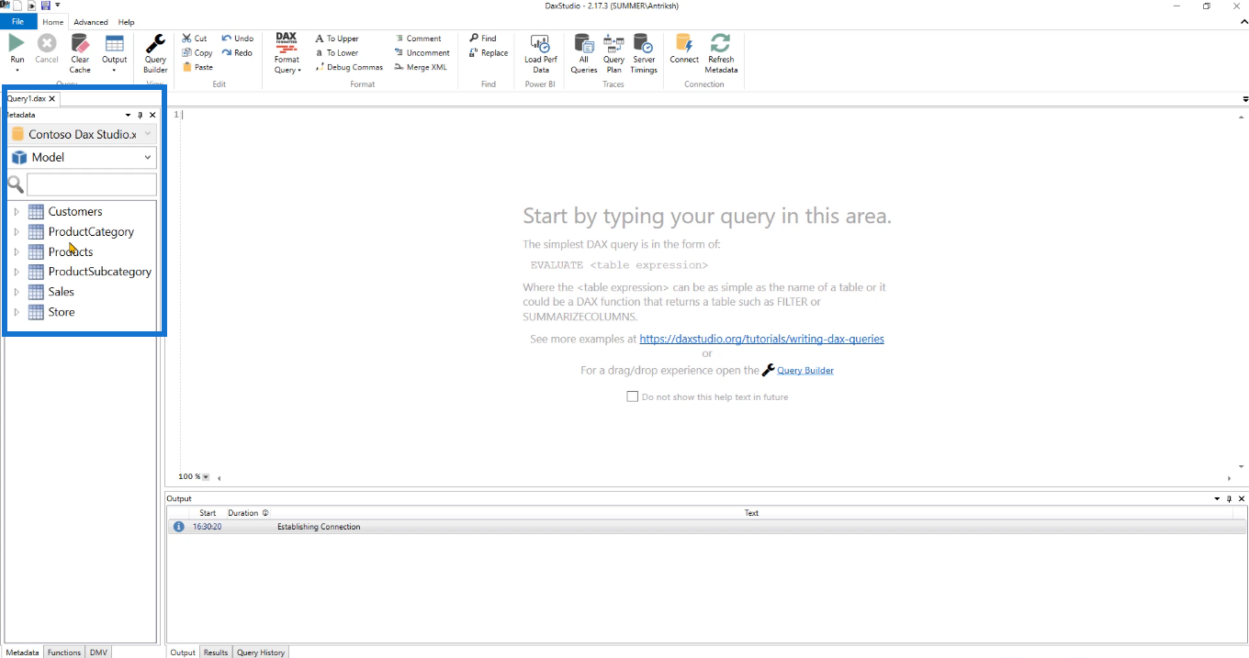Switch to the Advanced ribbon tab
1249x658 pixels.
(91, 22)
